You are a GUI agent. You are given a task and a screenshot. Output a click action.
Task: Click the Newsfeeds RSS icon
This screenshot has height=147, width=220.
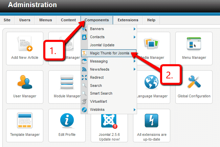click(x=84, y=69)
